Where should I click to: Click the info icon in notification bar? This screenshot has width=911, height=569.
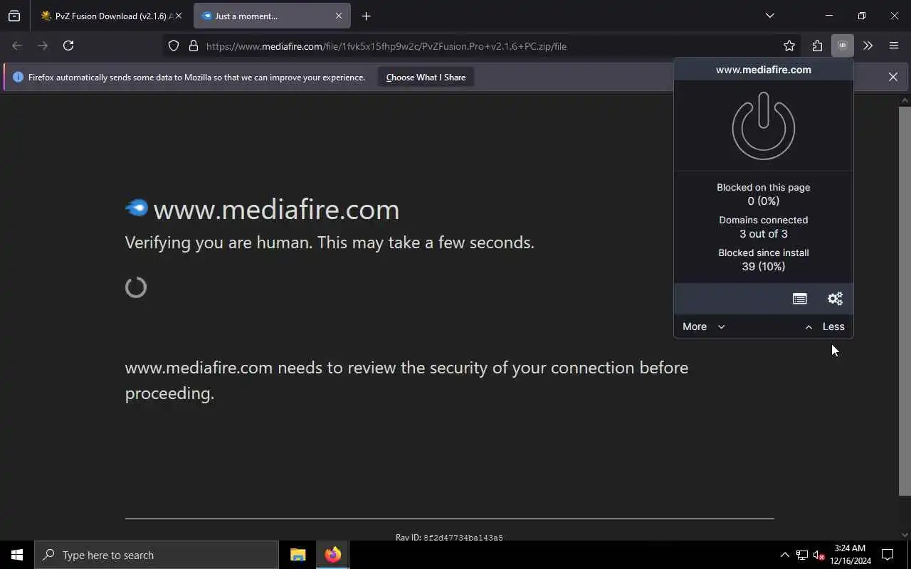click(18, 77)
